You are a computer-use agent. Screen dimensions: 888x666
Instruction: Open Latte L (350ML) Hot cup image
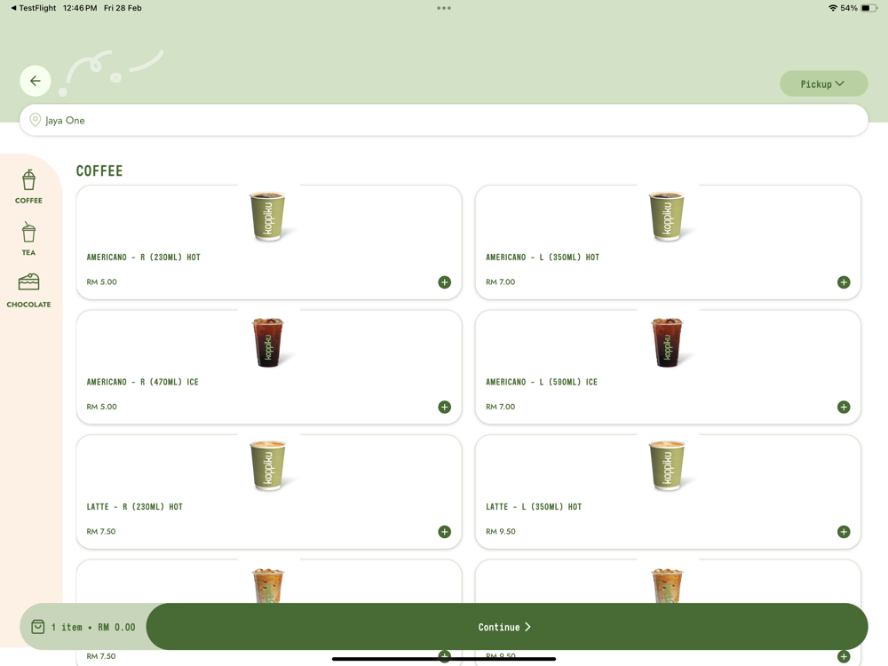click(x=669, y=465)
